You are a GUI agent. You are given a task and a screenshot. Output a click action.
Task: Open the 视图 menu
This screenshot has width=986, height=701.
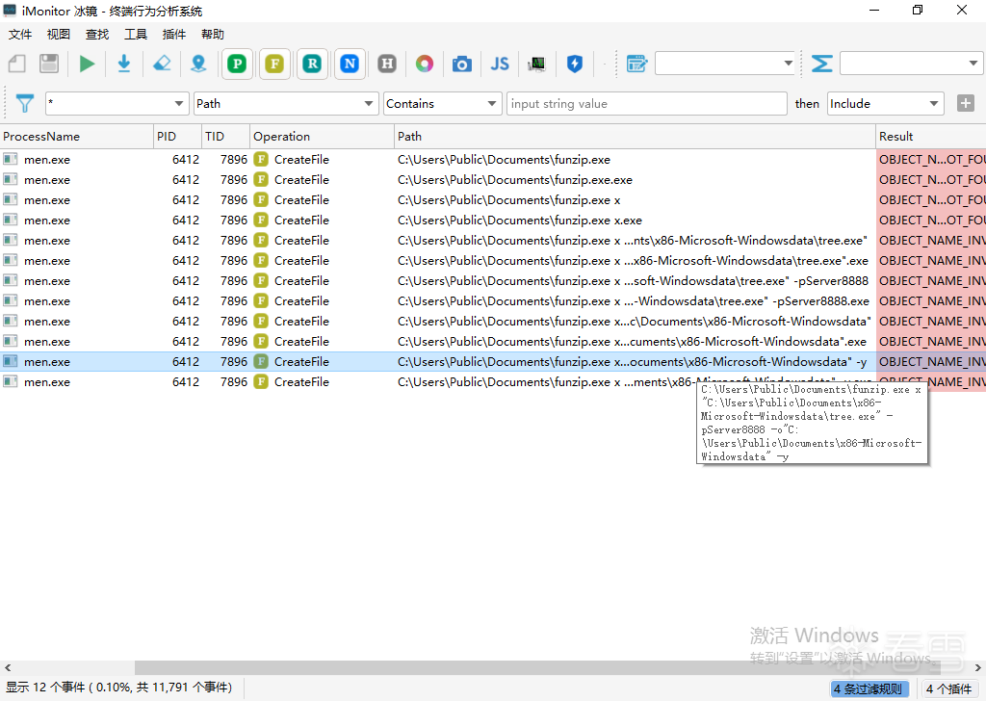59,34
